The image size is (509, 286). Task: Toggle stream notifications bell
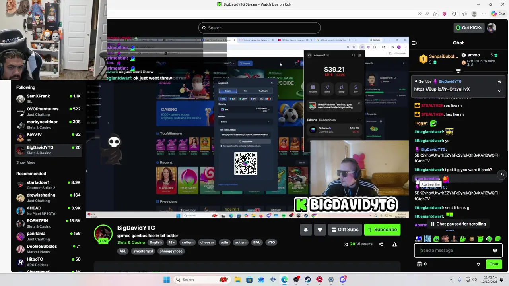click(306, 230)
